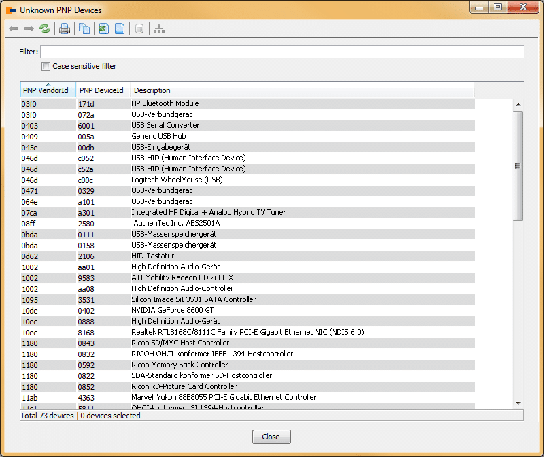Enable the case sensitive filter checkbox

[46, 66]
